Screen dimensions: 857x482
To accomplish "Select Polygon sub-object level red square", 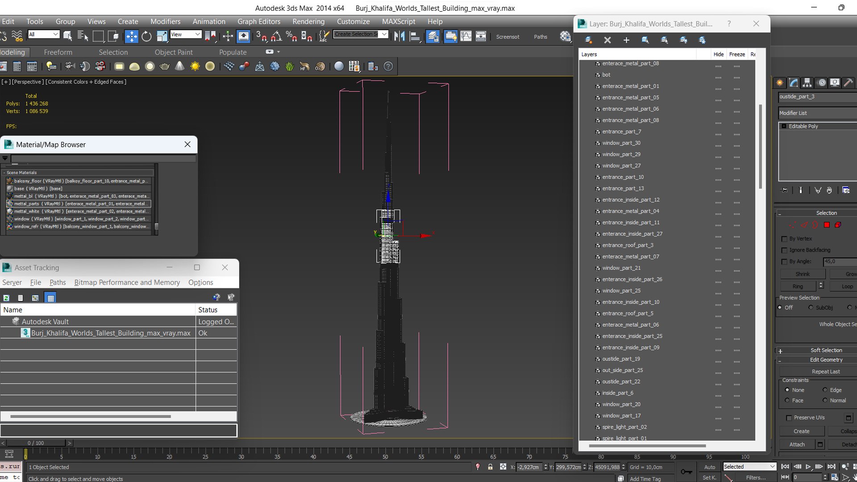I will pyautogui.click(x=827, y=225).
